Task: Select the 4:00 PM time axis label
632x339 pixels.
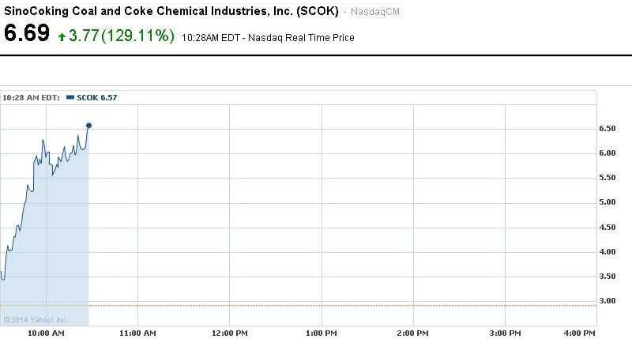Action: [x=579, y=334]
